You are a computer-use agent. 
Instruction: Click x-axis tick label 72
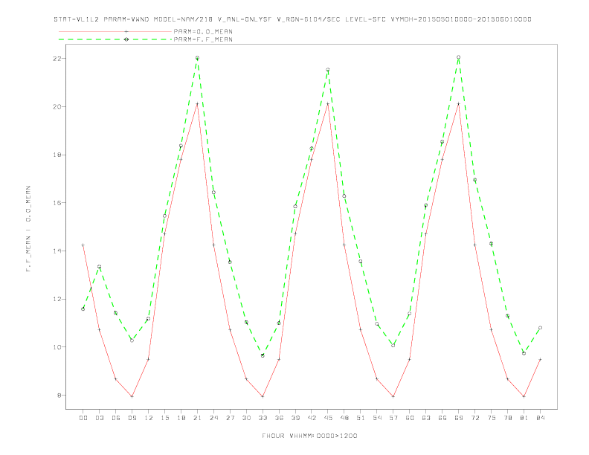(474, 418)
